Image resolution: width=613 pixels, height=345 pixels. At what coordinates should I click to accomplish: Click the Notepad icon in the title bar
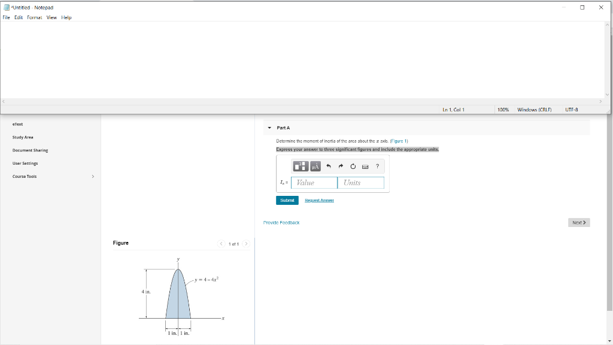(x=6, y=7)
